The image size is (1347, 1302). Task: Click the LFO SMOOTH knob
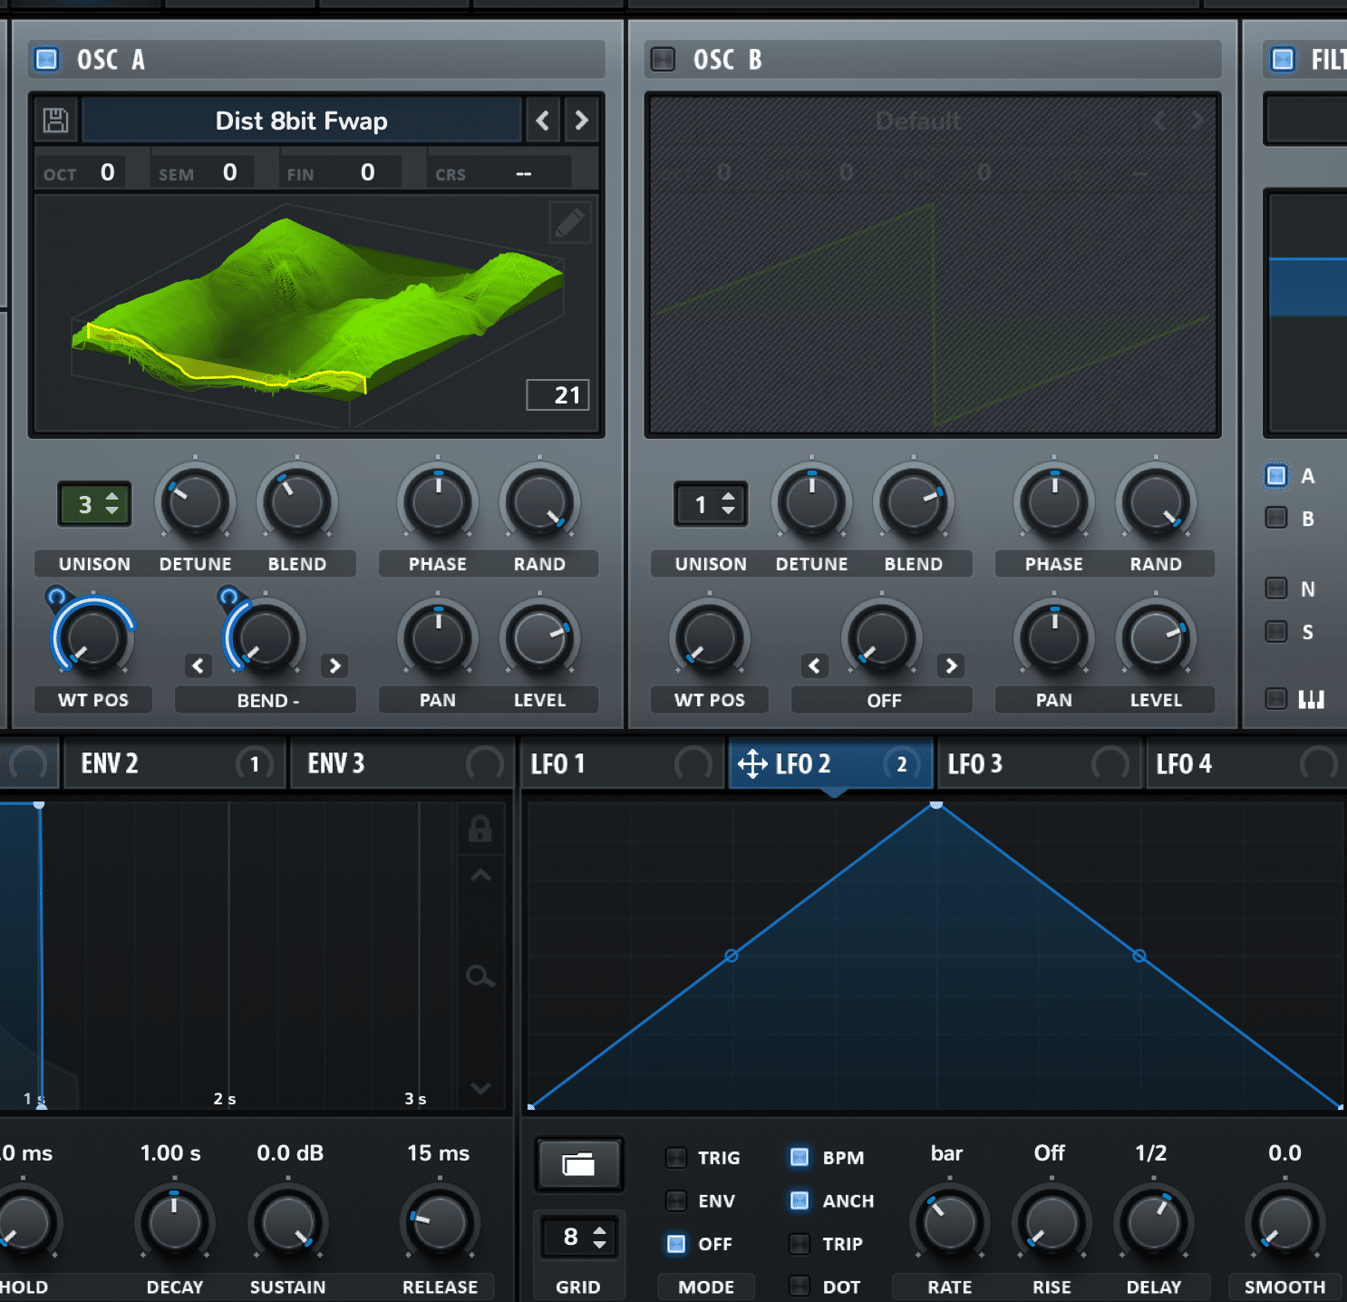click(x=1285, y=1224)
